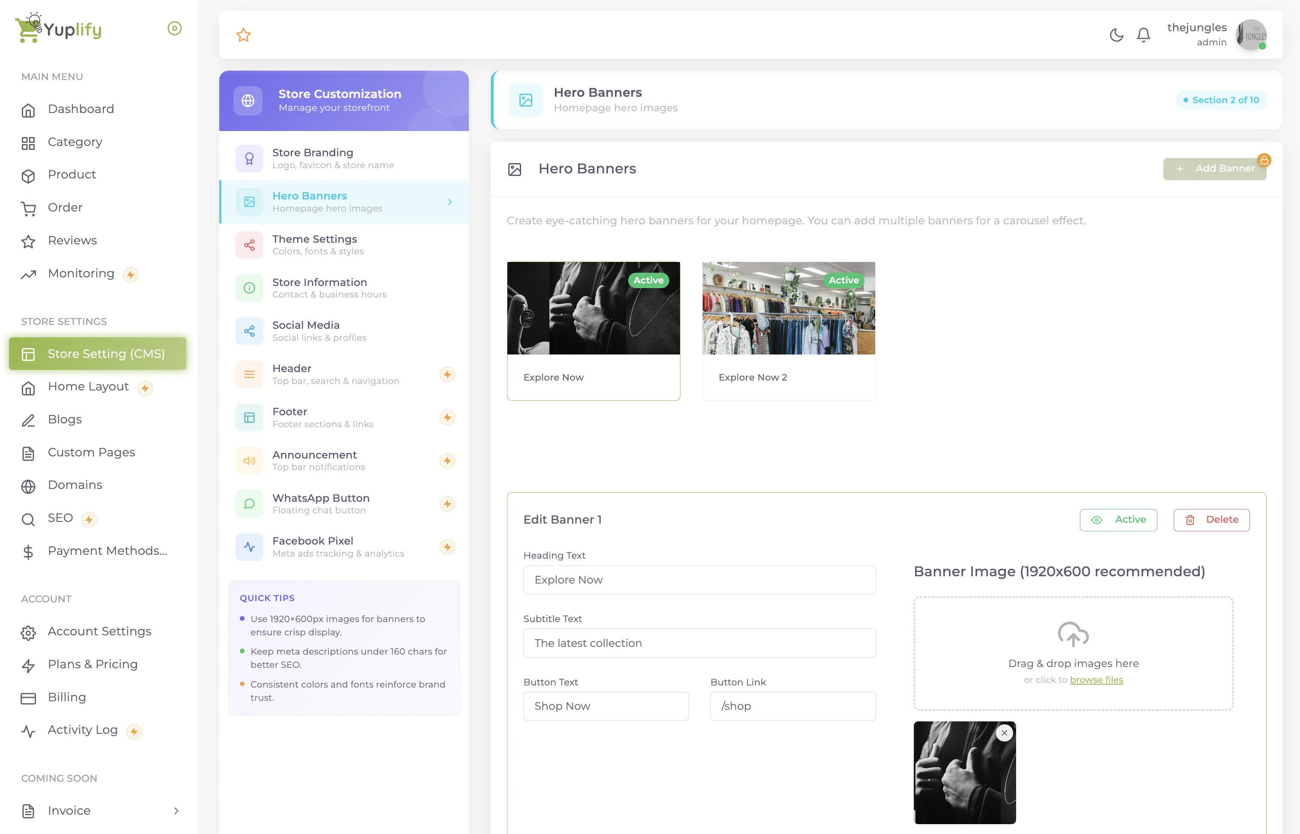
Task: Open Account Settings
Action: click(x=98, y=631)
